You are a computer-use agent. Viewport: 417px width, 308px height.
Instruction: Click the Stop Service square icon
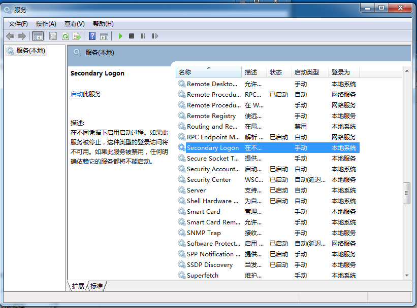pos(132,36)
